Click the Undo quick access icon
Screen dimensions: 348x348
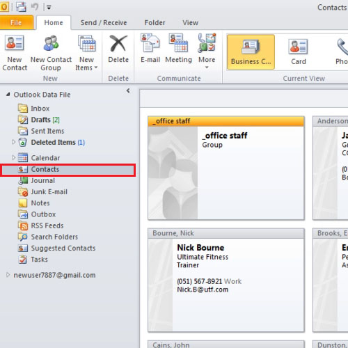click(35, 7)
